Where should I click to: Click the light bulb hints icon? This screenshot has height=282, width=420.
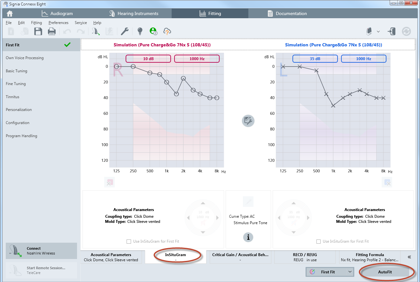coord(140,31)
